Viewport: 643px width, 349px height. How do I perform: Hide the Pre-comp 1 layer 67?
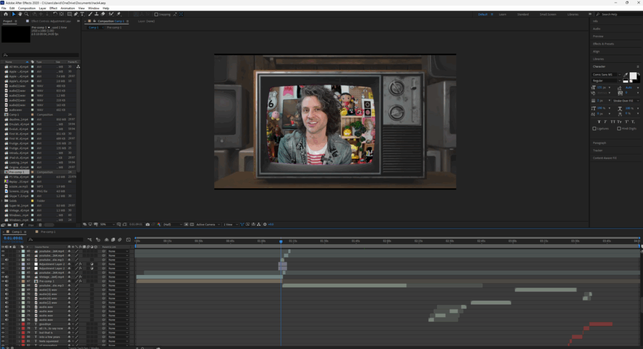[3, 281]
